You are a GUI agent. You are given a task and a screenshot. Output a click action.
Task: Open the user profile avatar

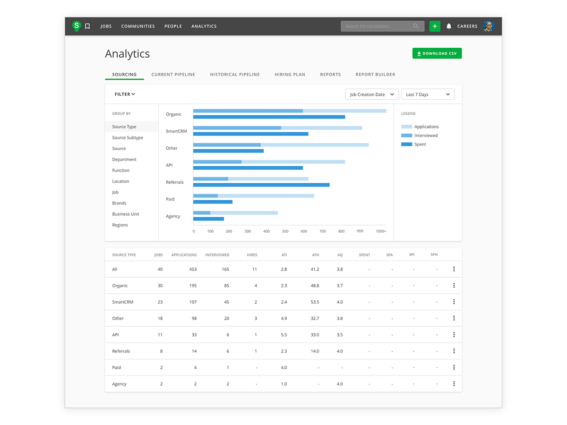point(489,26)
